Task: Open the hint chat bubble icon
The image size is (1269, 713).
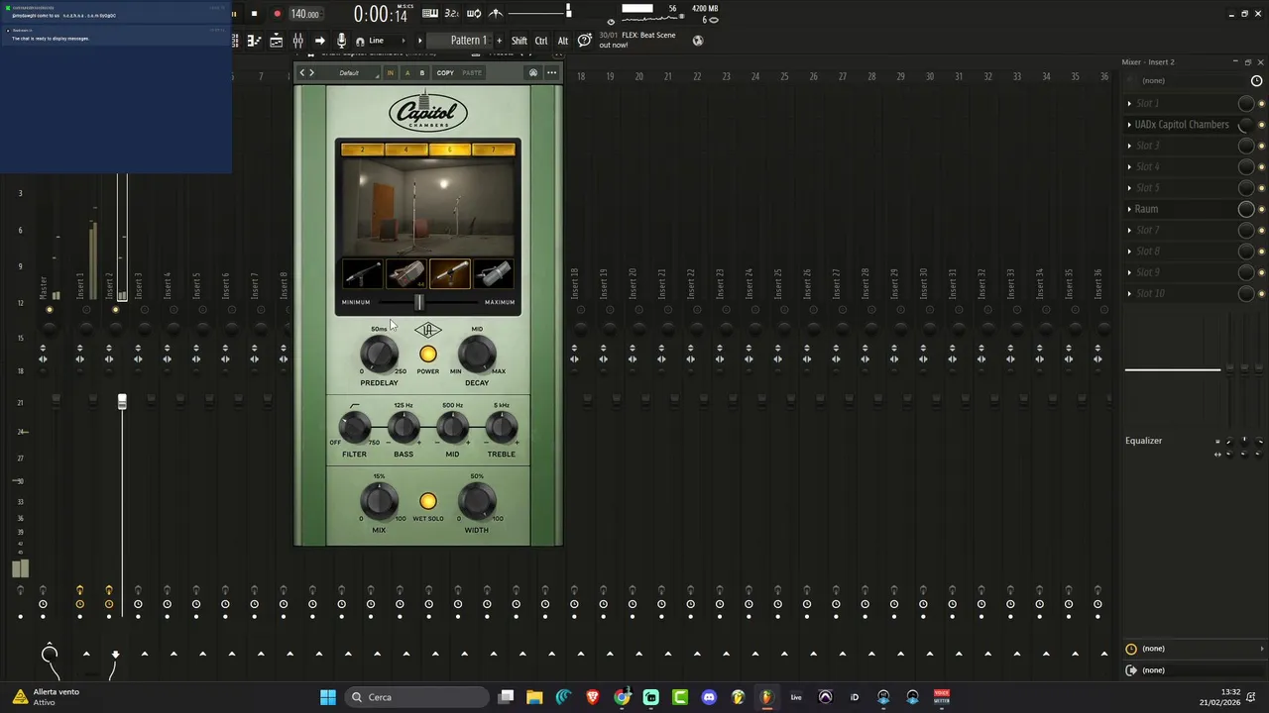Action: [585, 40]
